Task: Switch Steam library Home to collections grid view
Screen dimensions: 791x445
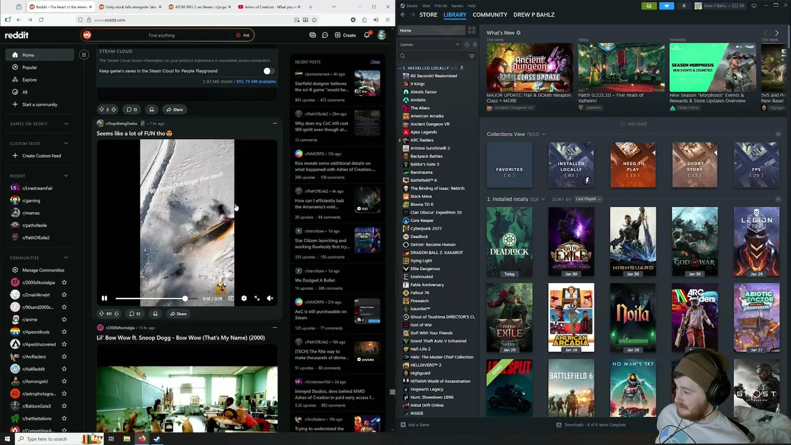Action: (x=472, y=30)
